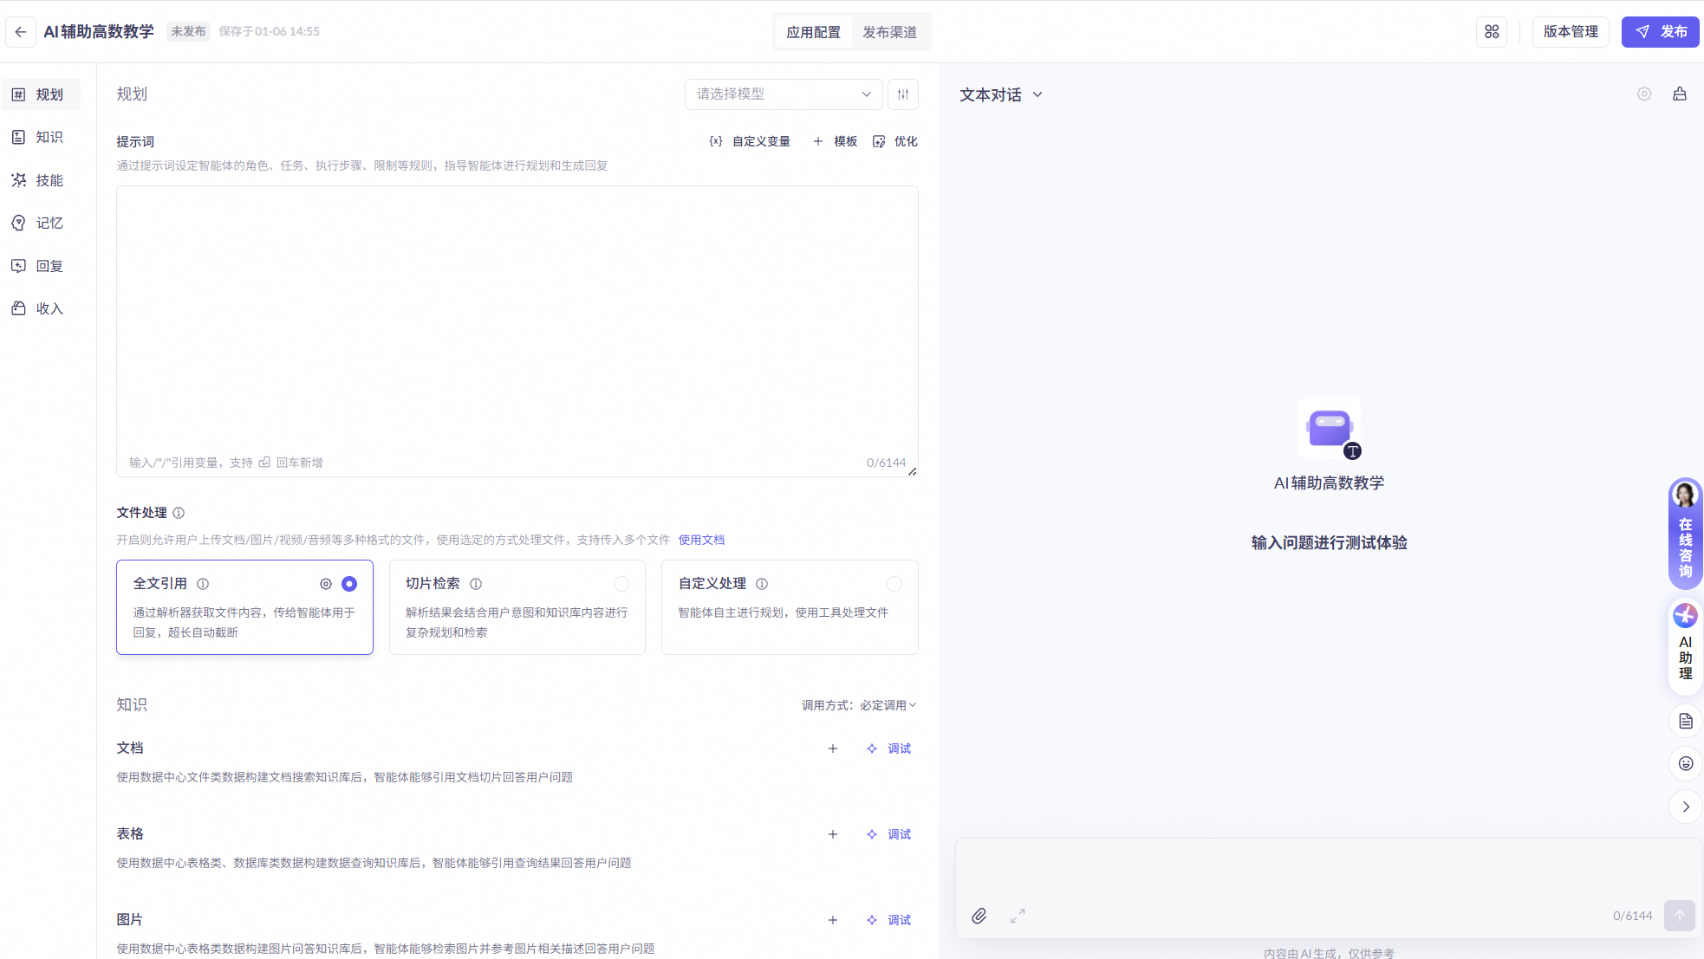The height and width of the screenshot is (959, 1704).
Task: Open the 全文引用 settings gear icon
Action: coord(326,584)
